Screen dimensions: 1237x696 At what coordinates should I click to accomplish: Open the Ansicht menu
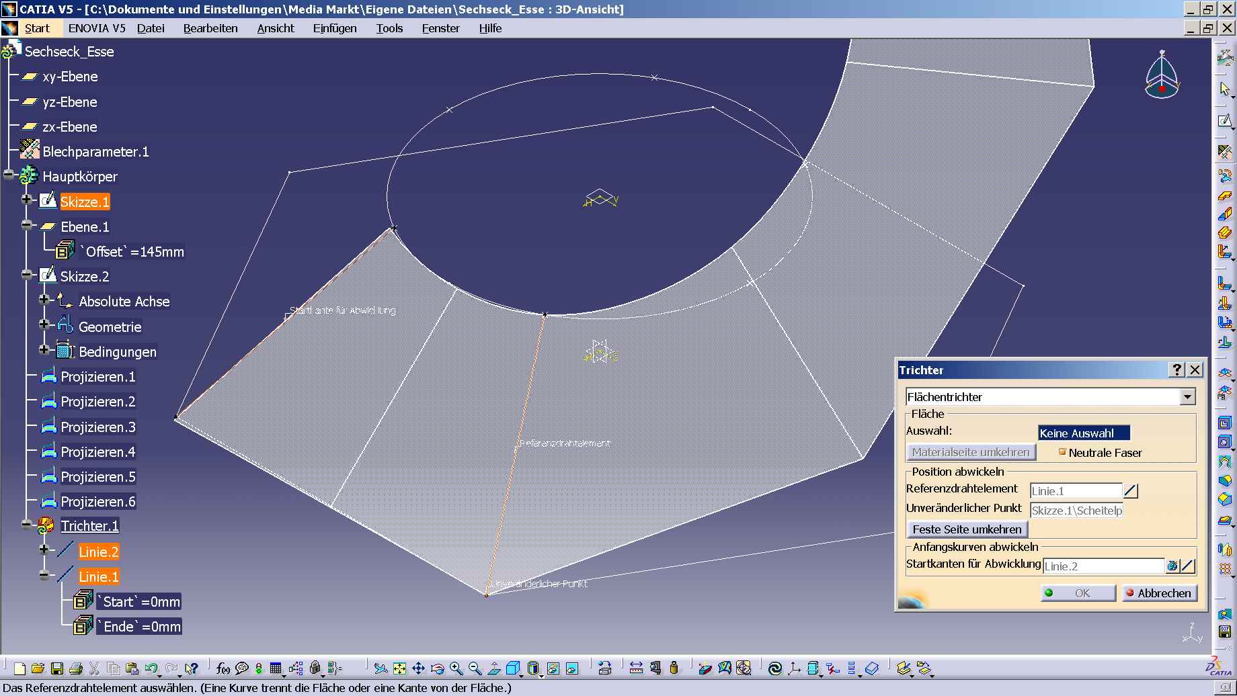276,28
